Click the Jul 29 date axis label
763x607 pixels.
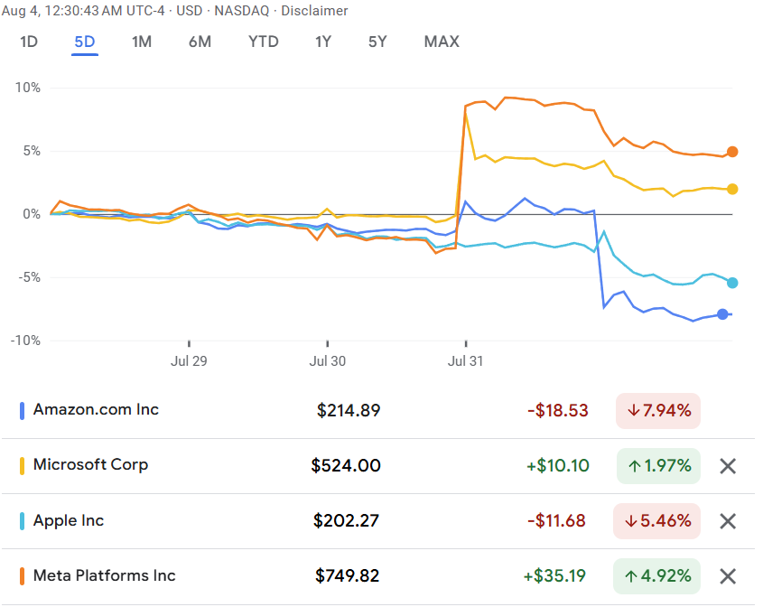pyautogui.click(x=189, y=361)
